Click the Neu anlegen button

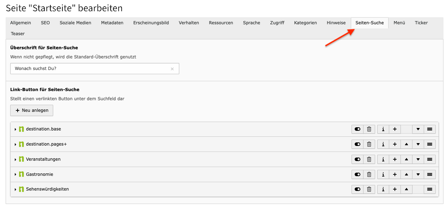[x=32, y=110]
